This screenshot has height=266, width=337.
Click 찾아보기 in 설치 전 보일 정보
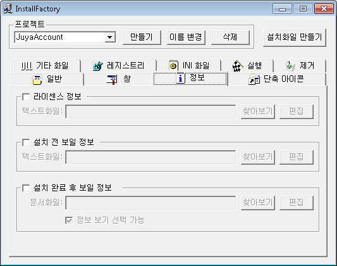pos(258,157)
